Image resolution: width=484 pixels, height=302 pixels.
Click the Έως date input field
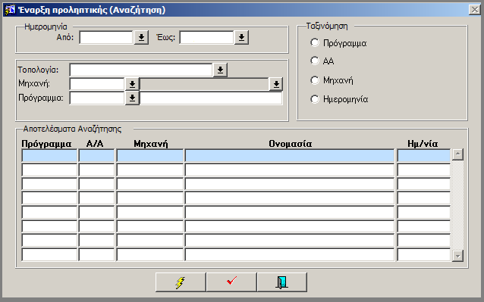pos(206,38)
